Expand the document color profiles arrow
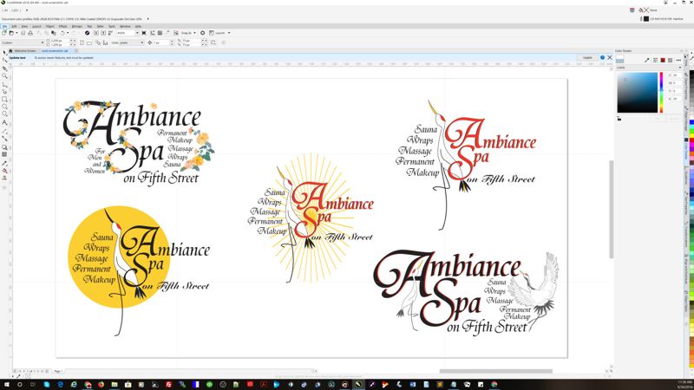This screenshot has height=390, width=694. tap(147, 19)
